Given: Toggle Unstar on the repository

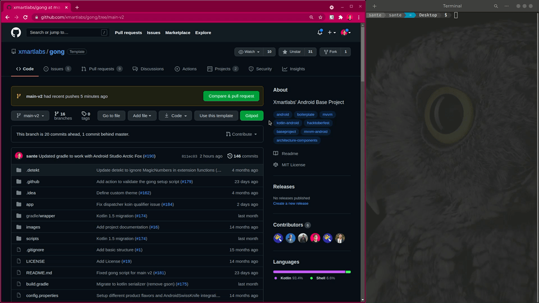Looking at the screenshot, I should tap(291, 52).
